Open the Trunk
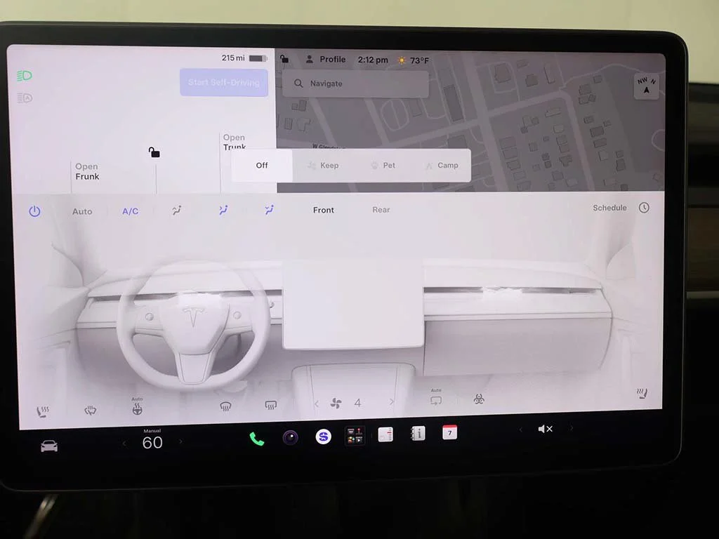This screenshot has width=719, height=539. point(235,142)
